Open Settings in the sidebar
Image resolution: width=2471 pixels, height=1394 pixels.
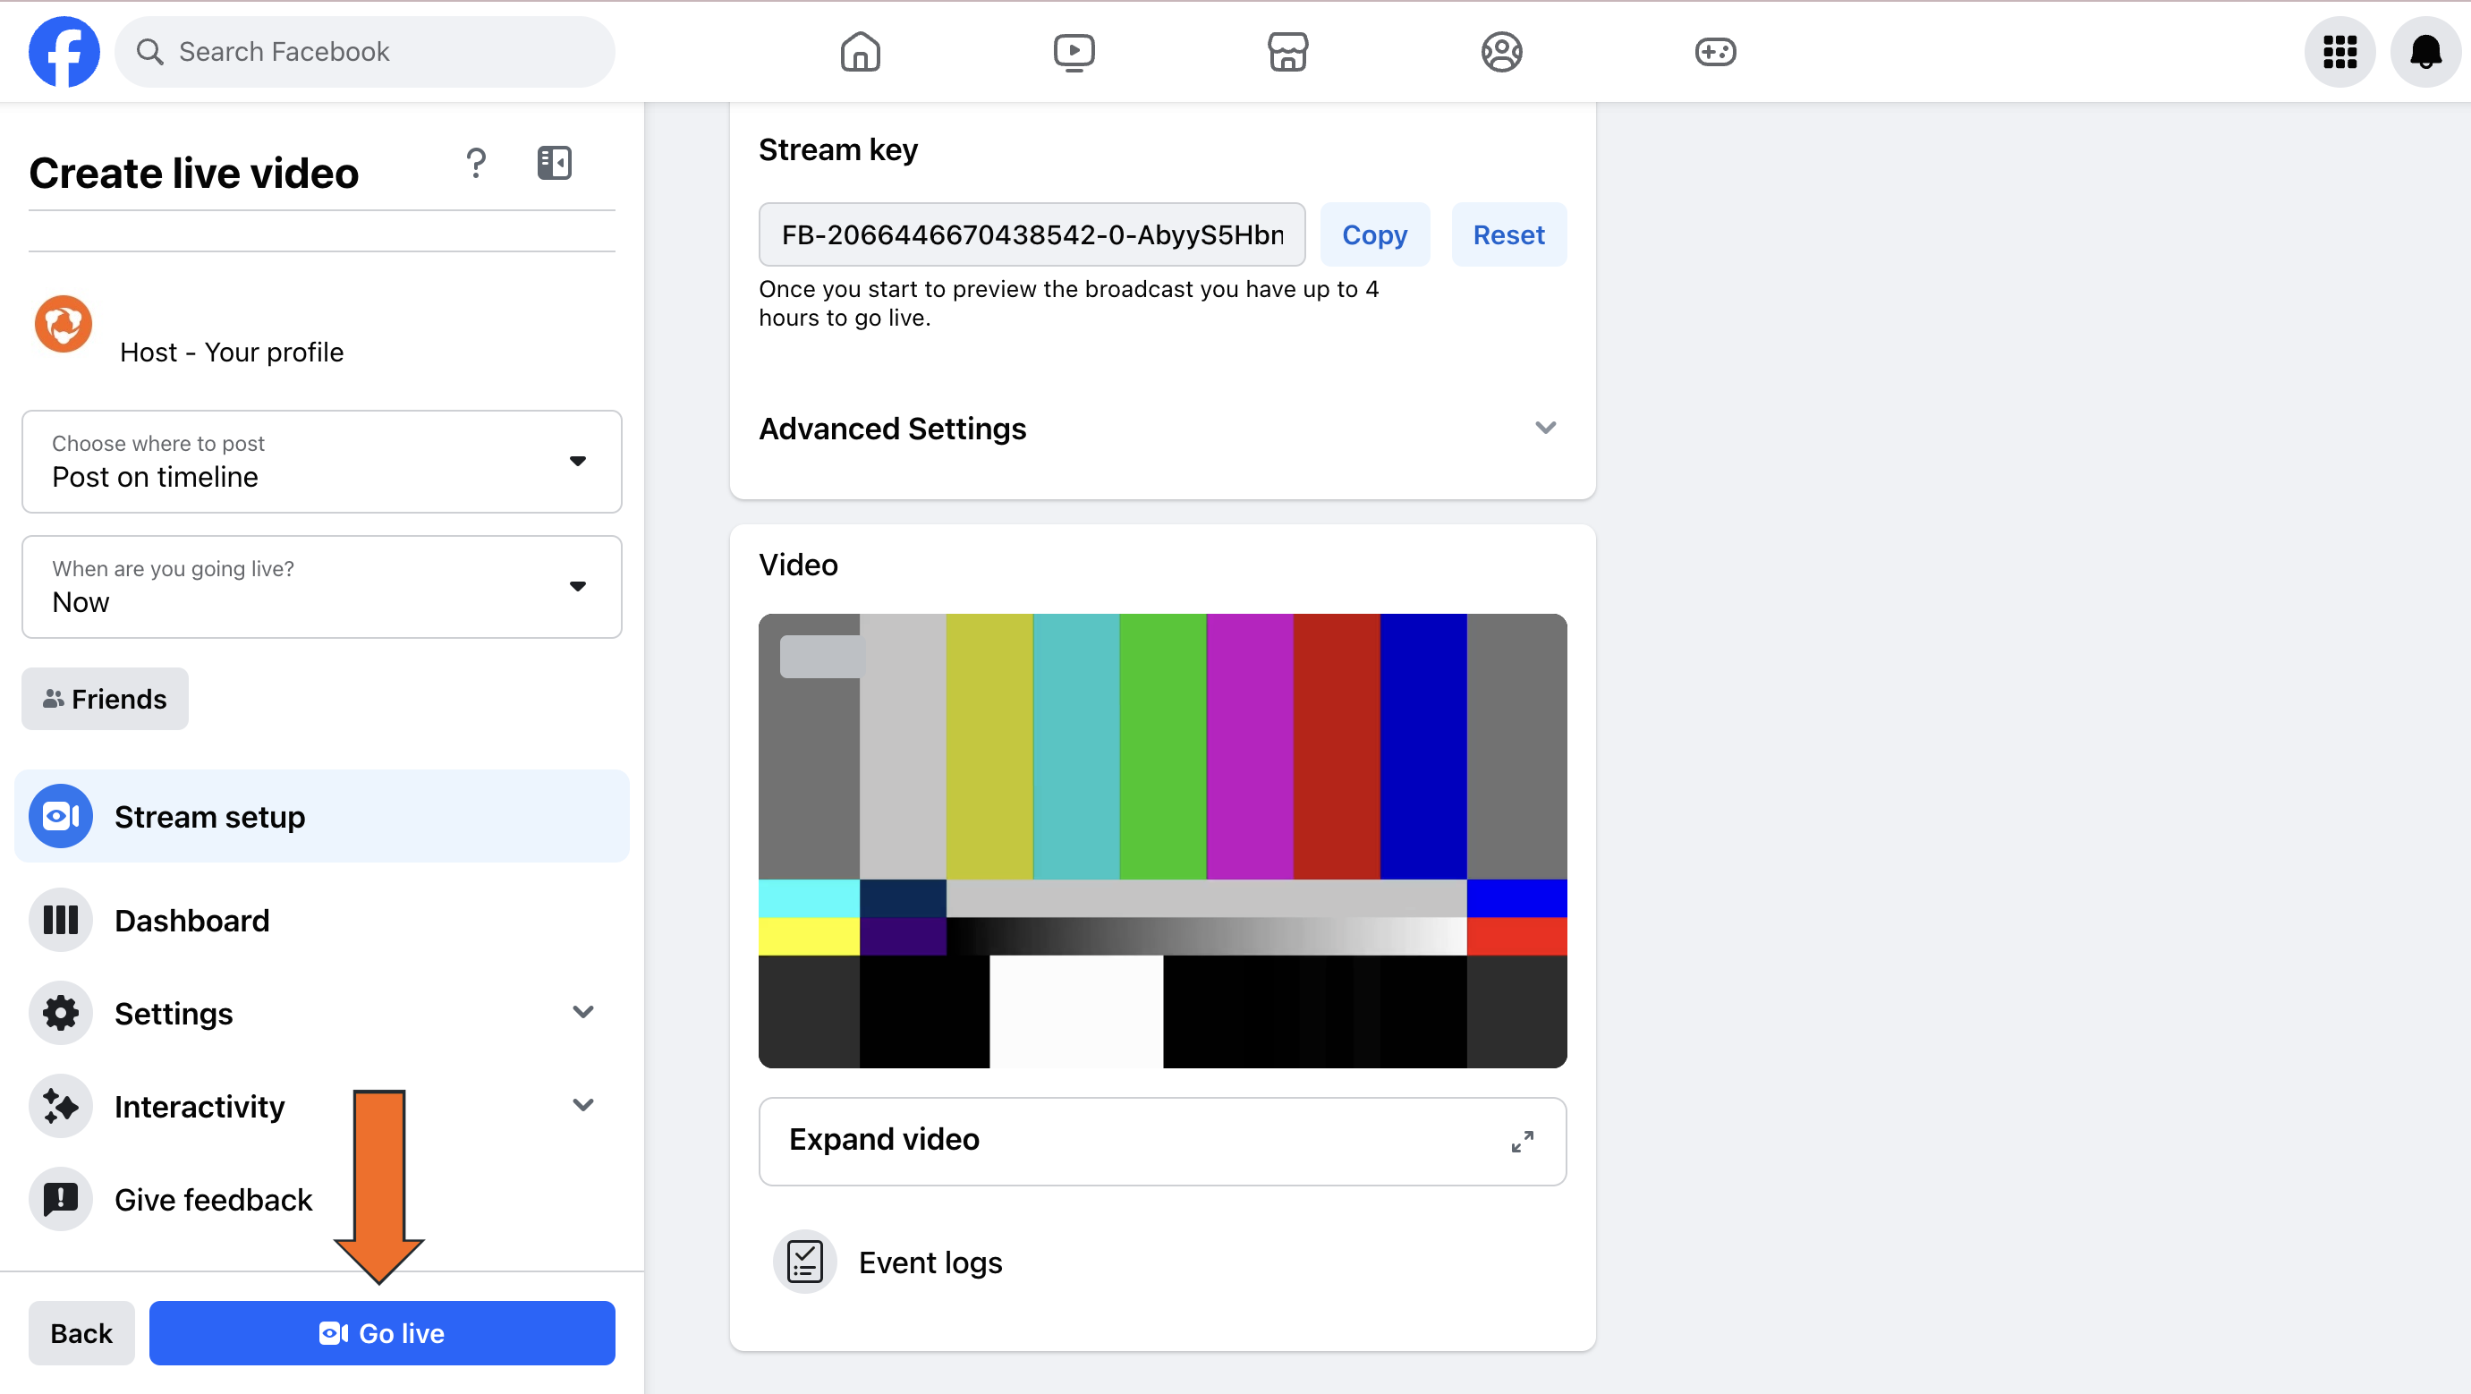tap(321, 1013)
